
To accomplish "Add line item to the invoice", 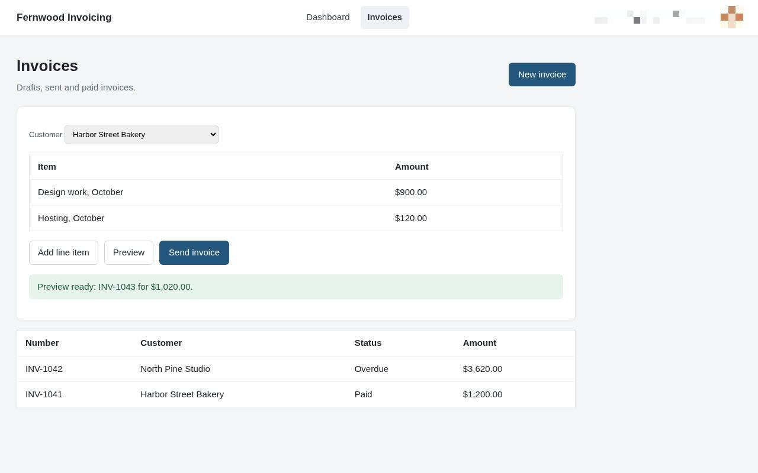I will (63, 252).
